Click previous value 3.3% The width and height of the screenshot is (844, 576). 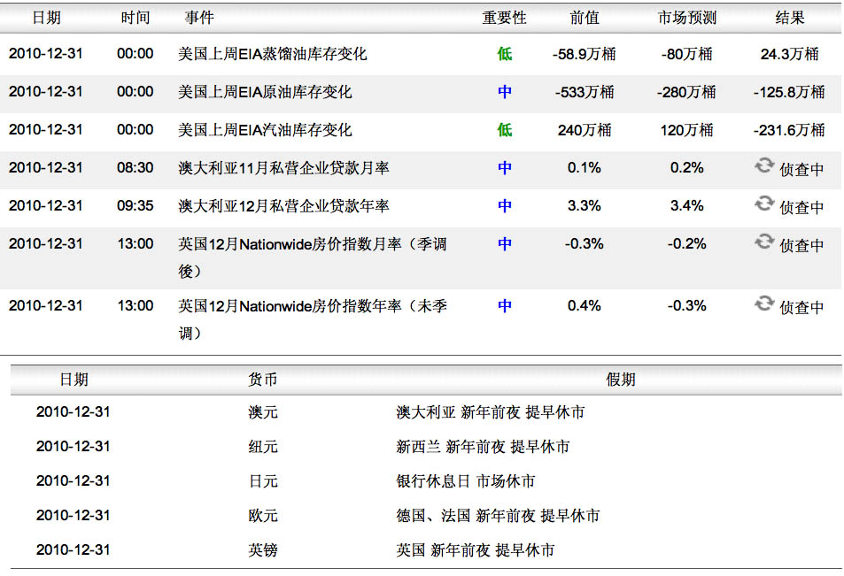point(584,206)
